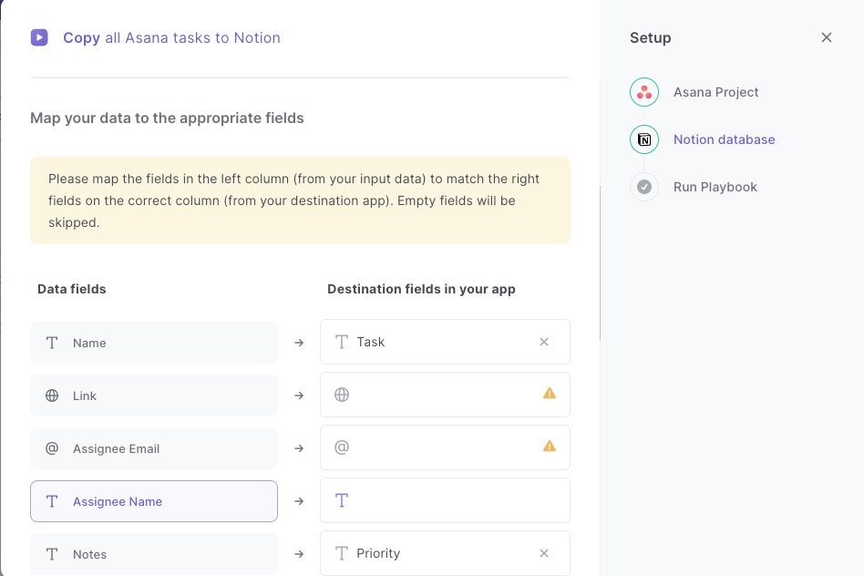Click the globe icon in the Link field
Screen dimensions: 864x576
coord(52,396)
